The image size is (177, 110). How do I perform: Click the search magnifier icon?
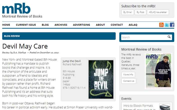pos(169,37)
